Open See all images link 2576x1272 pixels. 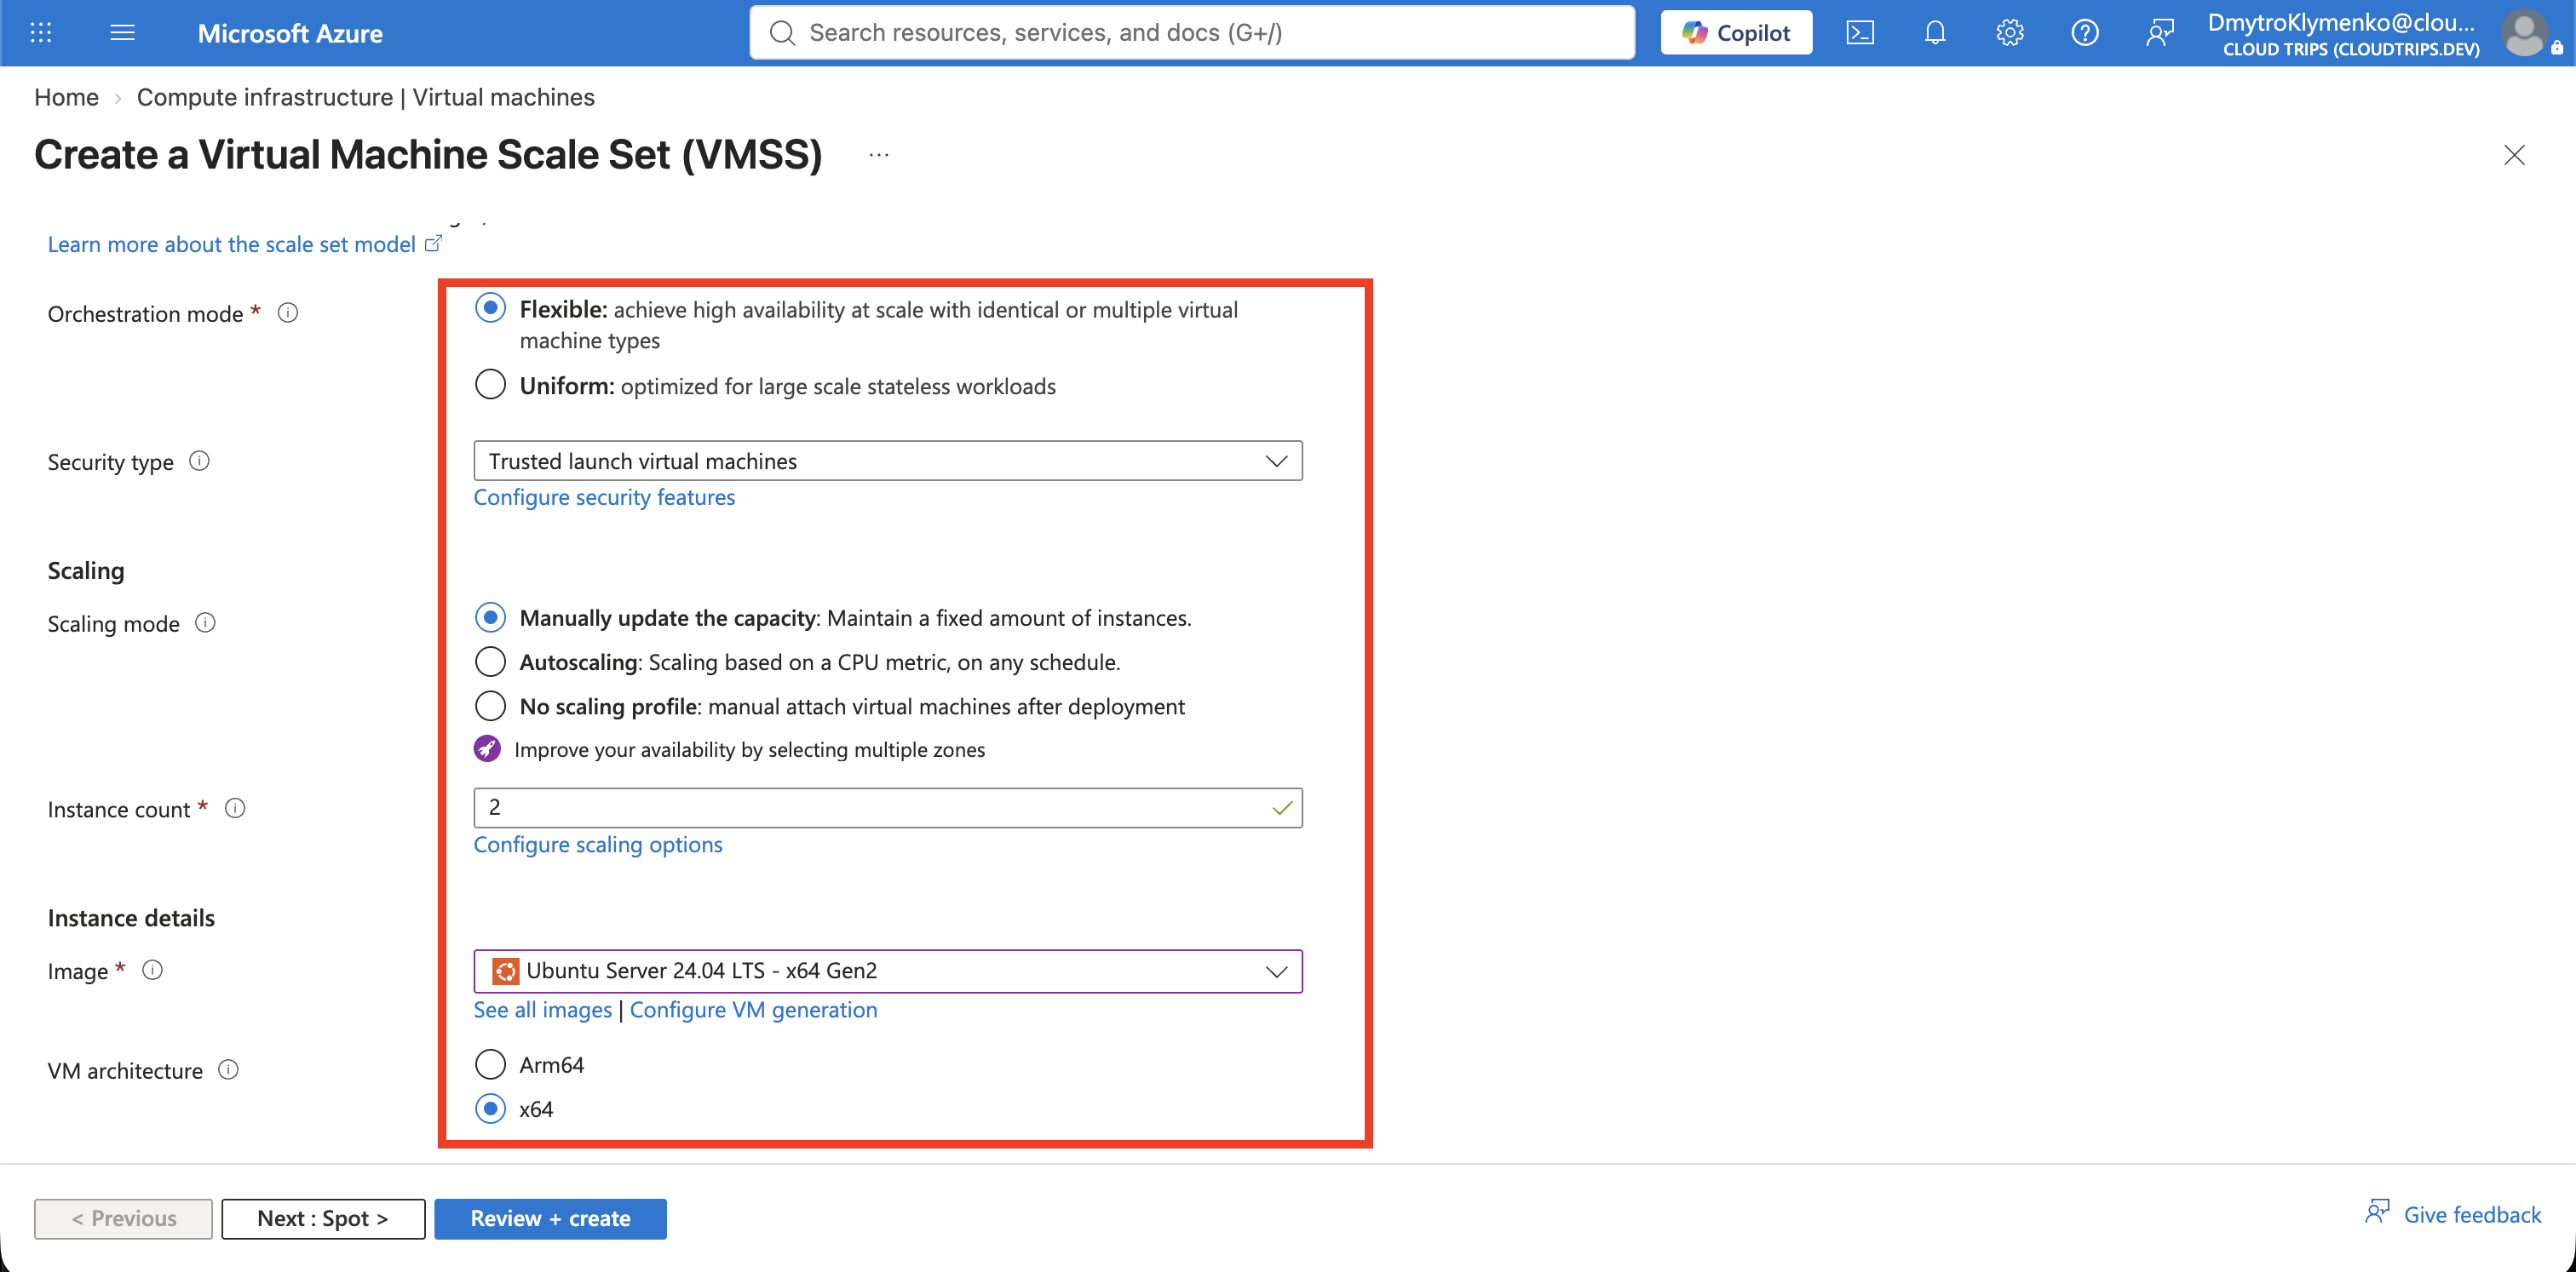point(543,1011)
